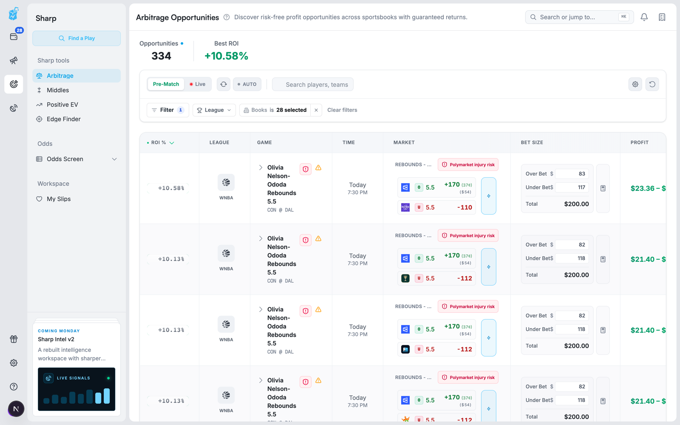The image size is (680, 425).
Task: Click Polymarket injury risk badge in first row
Action: pyautogui.click(x=468, y=165)
